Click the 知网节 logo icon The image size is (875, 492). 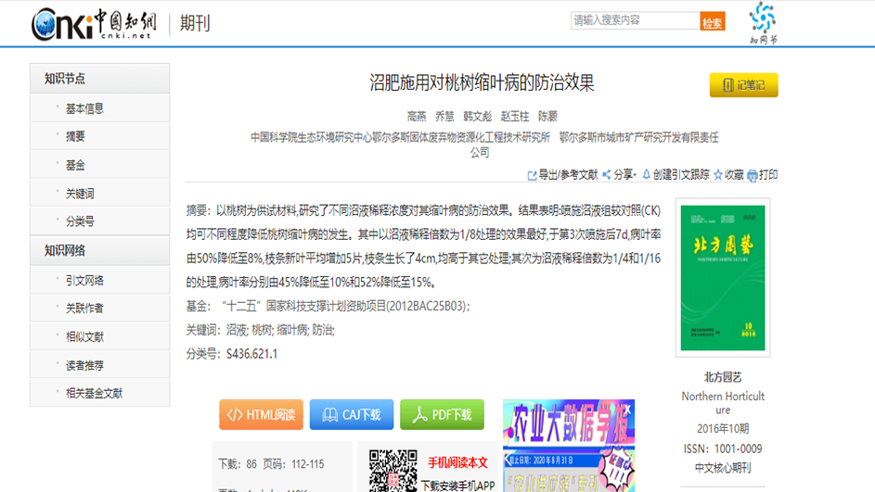click(x=763, y=19)
